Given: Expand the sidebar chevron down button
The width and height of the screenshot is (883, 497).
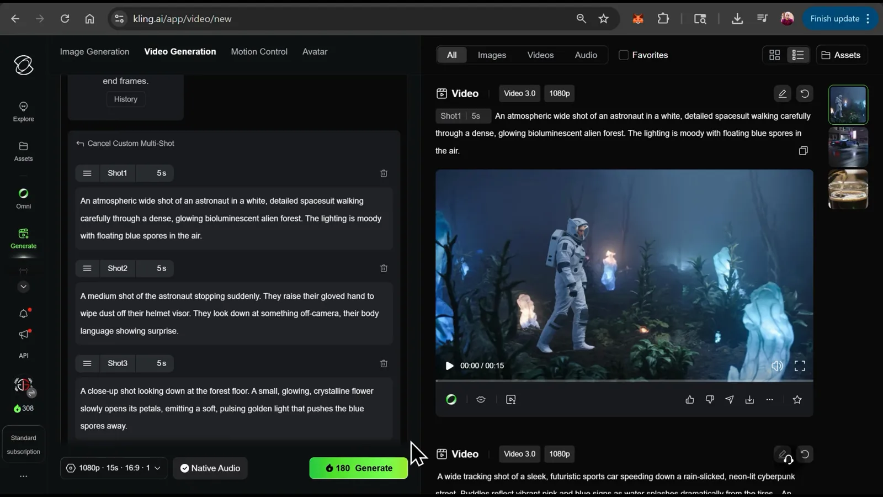Looking at the screenshot, I should [x=23, y=287].
